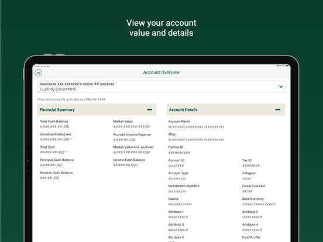The width and height of the screenshot is (323, 242).
Task: Click the Fund Profile label
Action: (251, 237)
